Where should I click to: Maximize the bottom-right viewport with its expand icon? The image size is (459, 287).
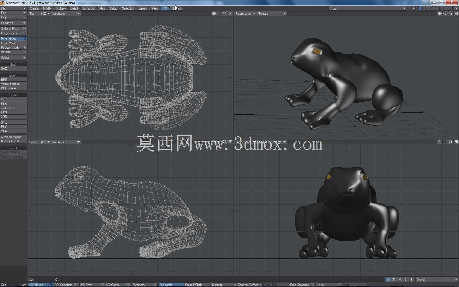point(456,142)
